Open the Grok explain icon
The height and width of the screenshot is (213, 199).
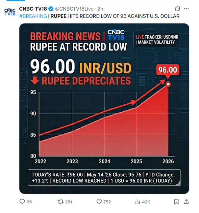tap(178, 9)
